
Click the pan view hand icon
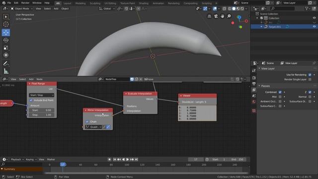(x=222, y=16)
